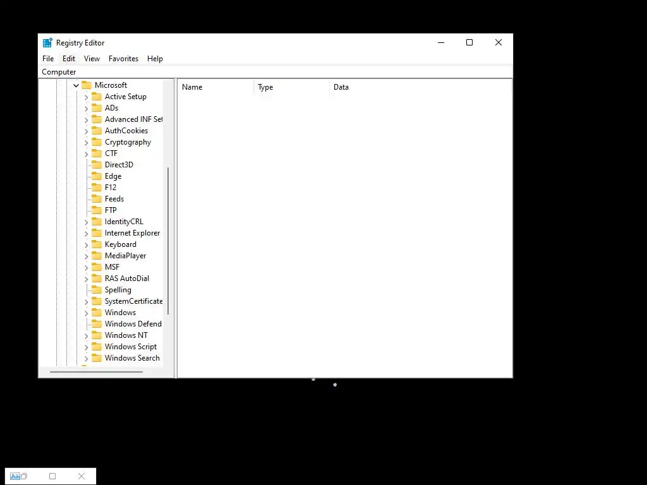647x485 pixels.
Task: Restore the minimized window at the bottom left
Action: 24,476
